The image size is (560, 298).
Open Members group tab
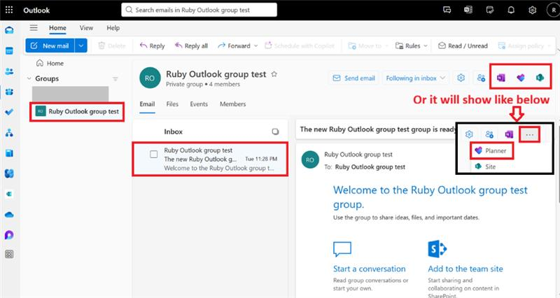[x=233, y=104]
